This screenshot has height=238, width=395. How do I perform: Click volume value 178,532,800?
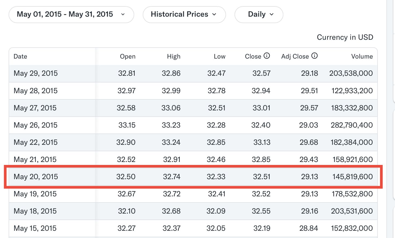352,194
